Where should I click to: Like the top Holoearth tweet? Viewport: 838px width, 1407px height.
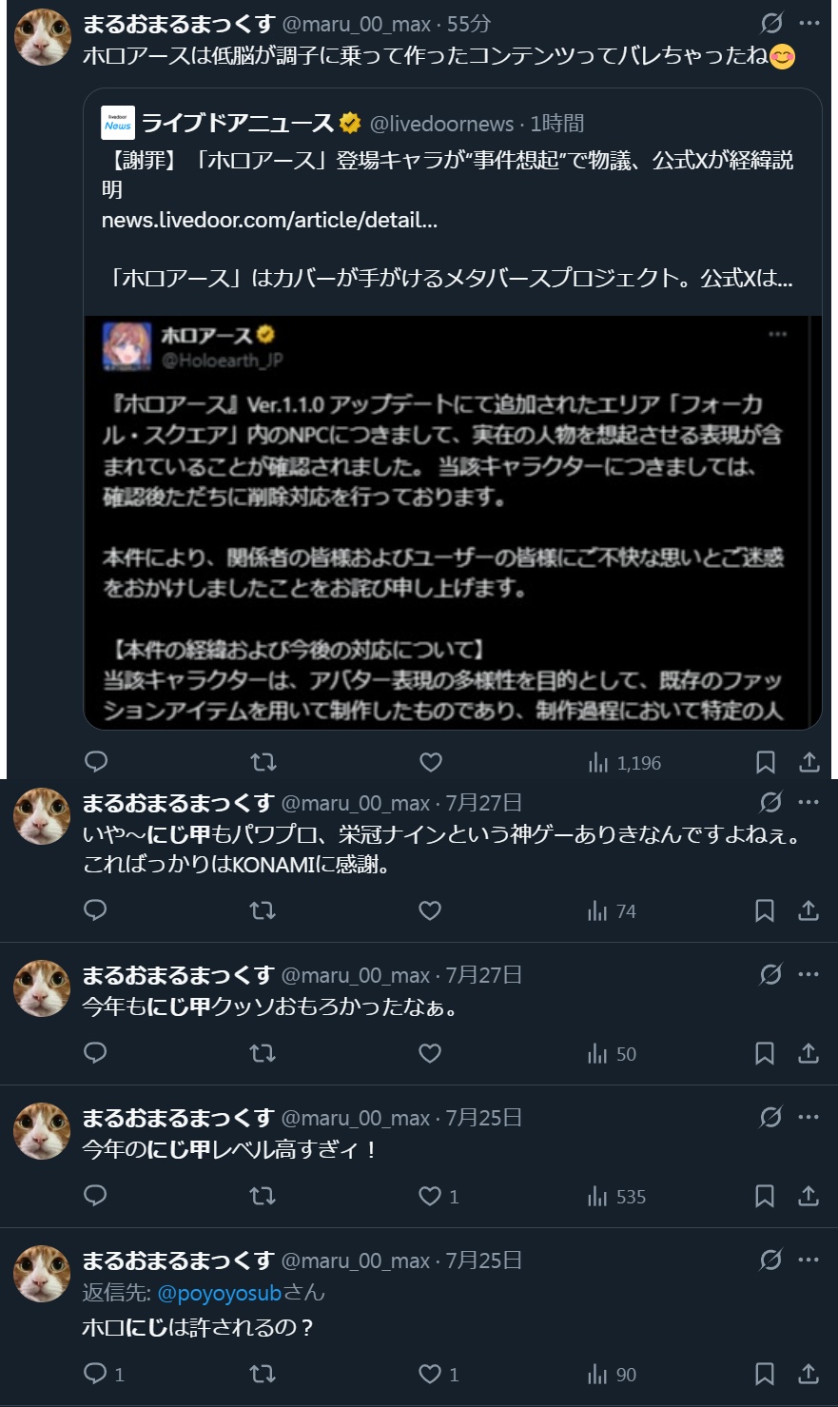(431, 762)
